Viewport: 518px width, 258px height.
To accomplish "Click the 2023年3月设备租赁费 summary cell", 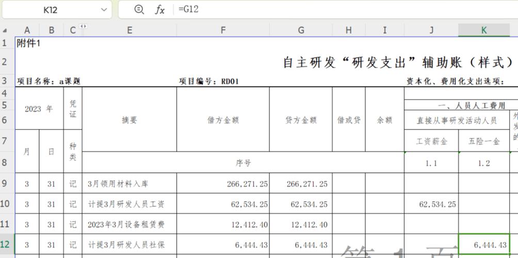I will (129, 224).
